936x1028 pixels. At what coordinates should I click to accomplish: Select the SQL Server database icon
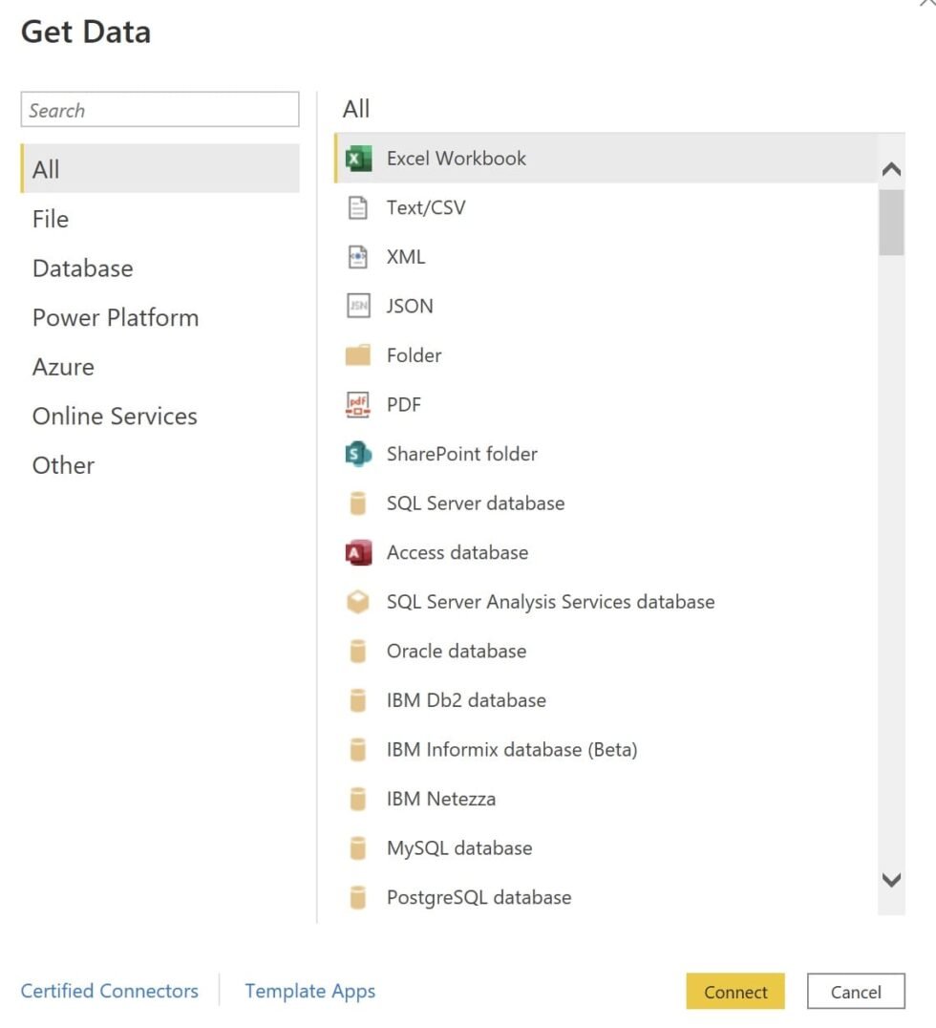click(357, 503)
